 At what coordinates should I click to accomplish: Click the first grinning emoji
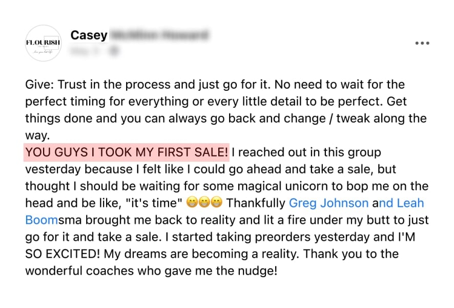coord(192,202)
